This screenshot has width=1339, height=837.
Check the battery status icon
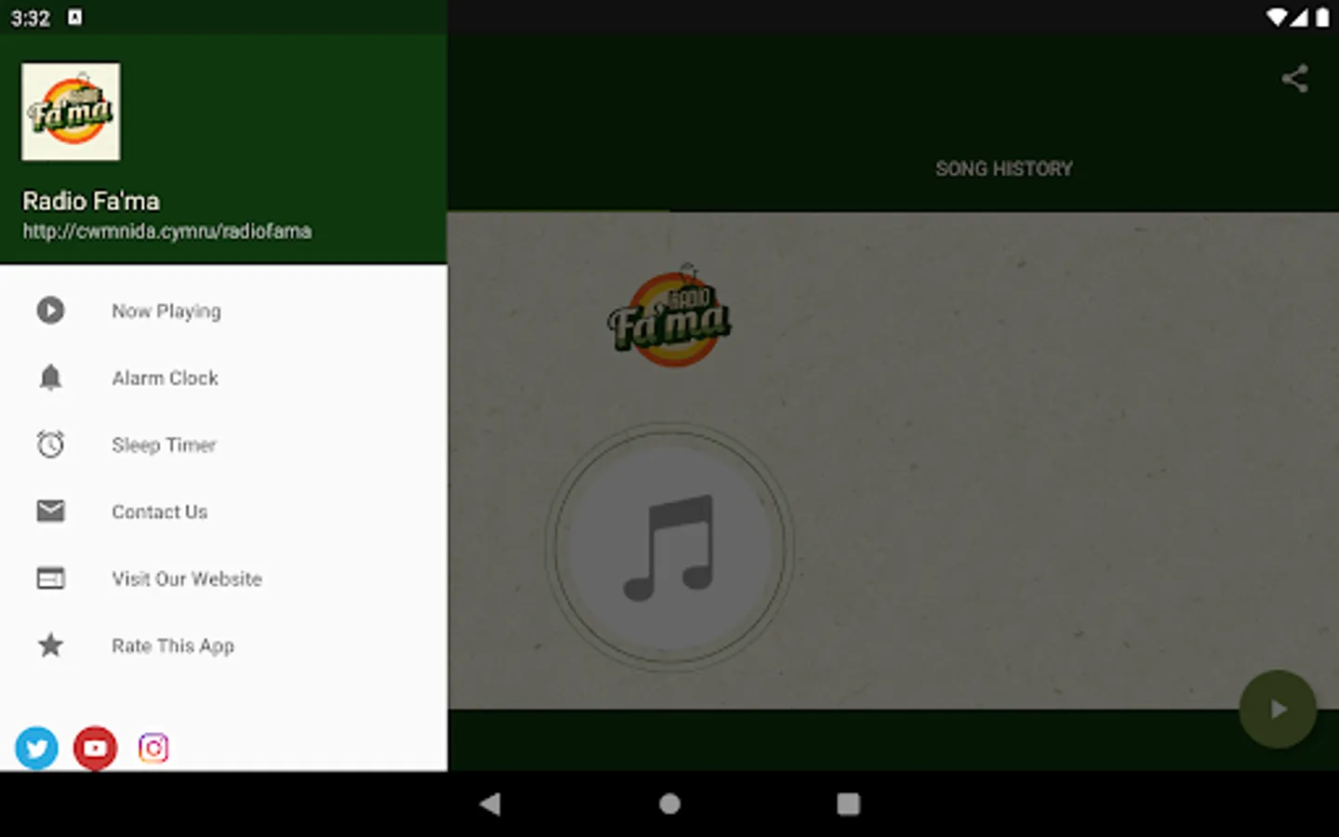[x=1322, y=18]
